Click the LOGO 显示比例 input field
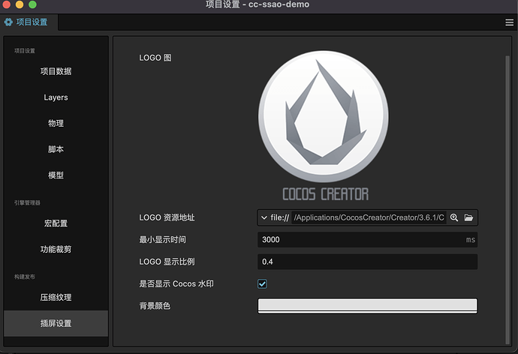Screen dimensions: 518x354 [367, 262]
